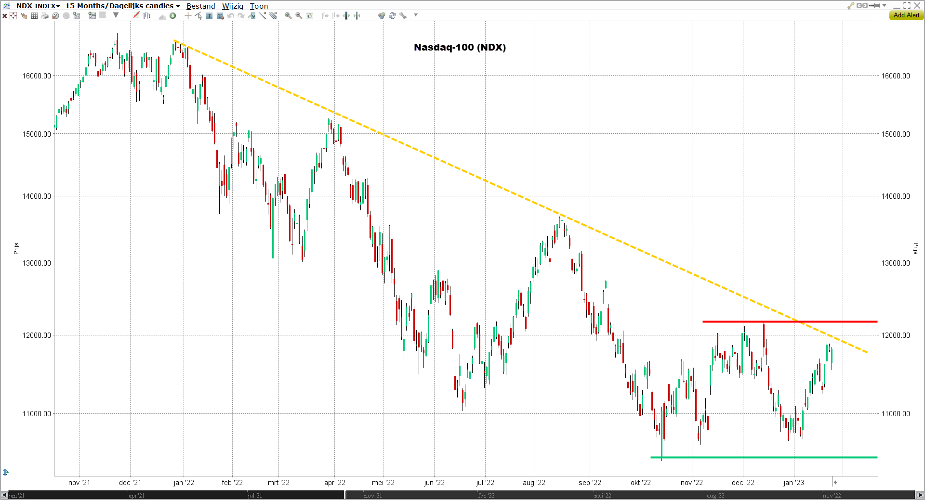Select the red pencil draw tool
Viewport: 925px width, 500px height.
coord(136,15)
